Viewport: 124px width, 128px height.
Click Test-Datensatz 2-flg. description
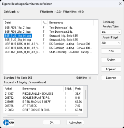pyautogui.click(x=61, y=32)
